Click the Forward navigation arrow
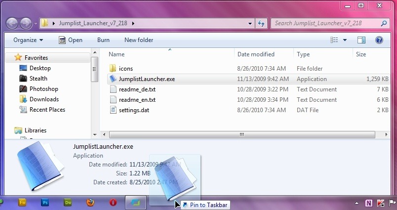The height and width of the screenshot is (210, 397). (26, 23)
